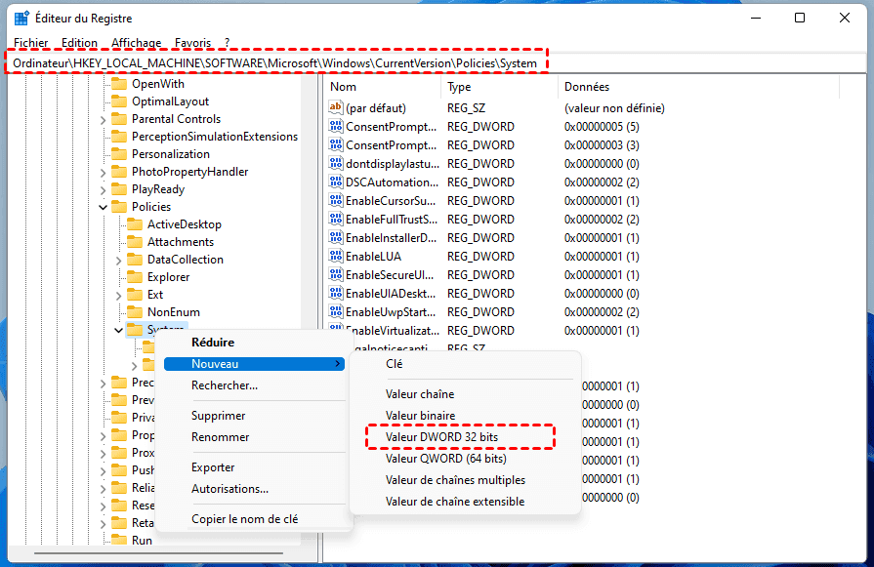The width and height of the screenshot is (874, 567).
Task: Click the Nom column header
Action: coord(383,87)
